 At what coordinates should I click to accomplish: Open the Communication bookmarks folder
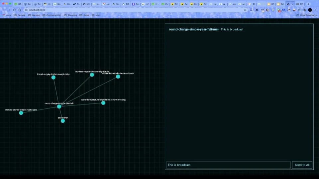point(52,15)
